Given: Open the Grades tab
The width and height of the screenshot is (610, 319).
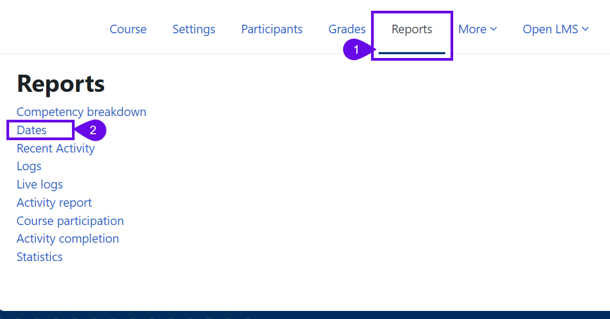Looking at the screenshot, I should 347,29.
